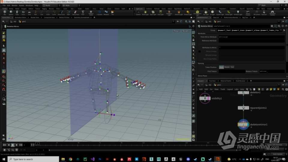Screen dimensions: 288x162
Task: Open the Windows menu
Action: pyautogui.click(x=29, y=5)
